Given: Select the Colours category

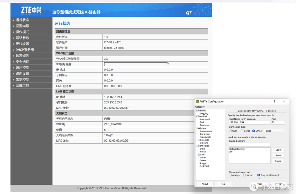Looking at the screenshot, I should 204,143.
